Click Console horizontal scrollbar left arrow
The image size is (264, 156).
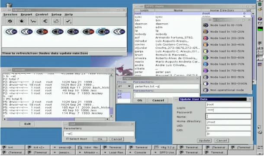click(x=5, y=119)
